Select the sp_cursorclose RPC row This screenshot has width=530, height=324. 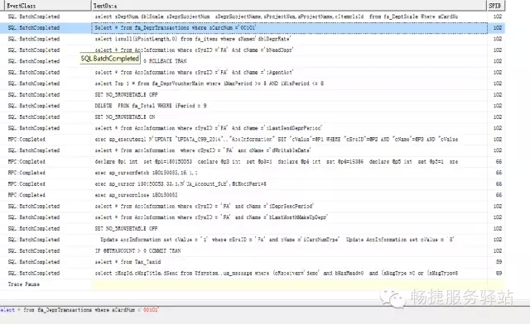tap(253, 195)
